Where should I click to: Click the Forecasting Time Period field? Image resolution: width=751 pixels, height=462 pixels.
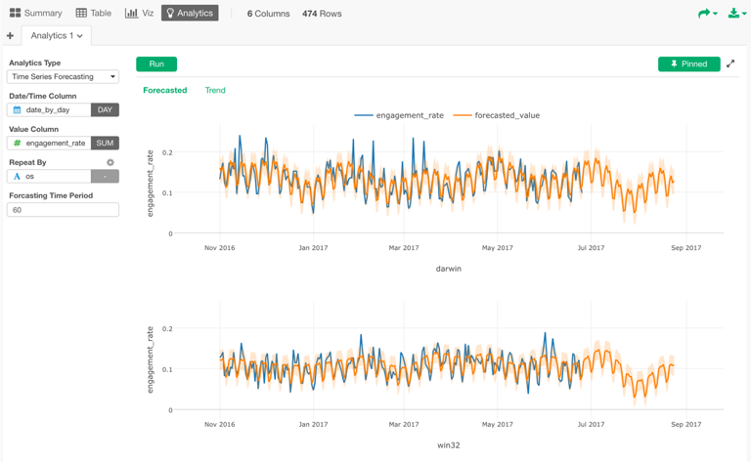click(63, 210)
